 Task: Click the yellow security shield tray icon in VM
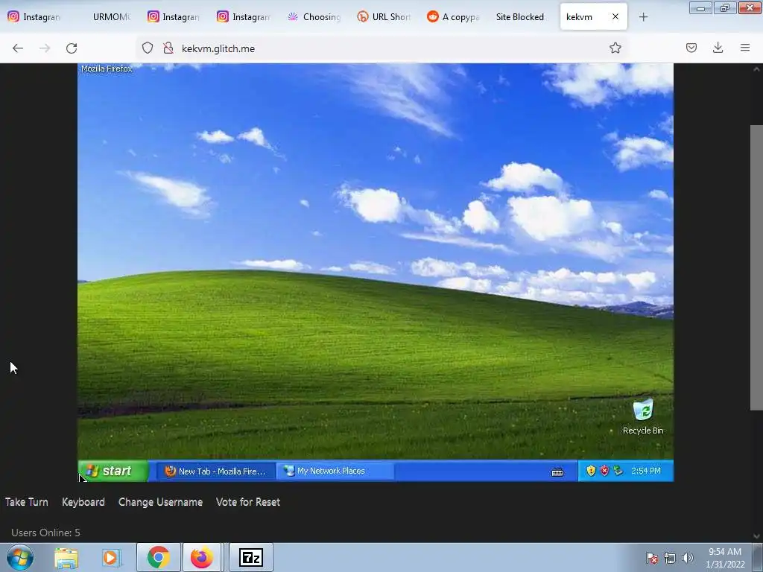[x=591, y=471]
